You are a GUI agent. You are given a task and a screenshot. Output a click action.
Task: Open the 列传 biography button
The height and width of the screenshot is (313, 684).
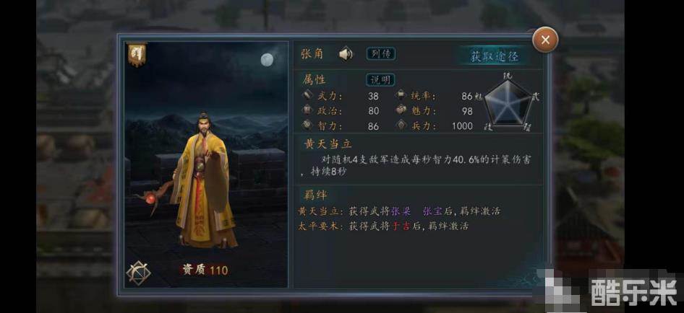coord(381,53)
